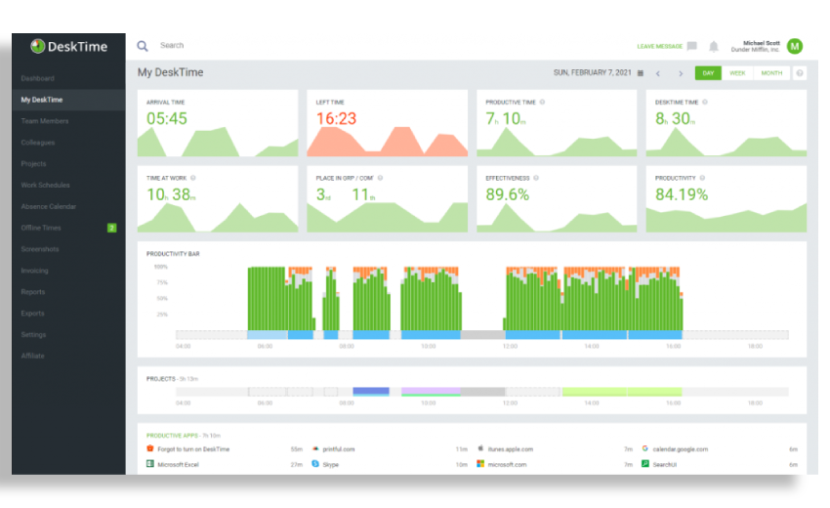Click the Forgot to turn on DeskTime icon
This screenshot has height=508, width=830.
150,448
